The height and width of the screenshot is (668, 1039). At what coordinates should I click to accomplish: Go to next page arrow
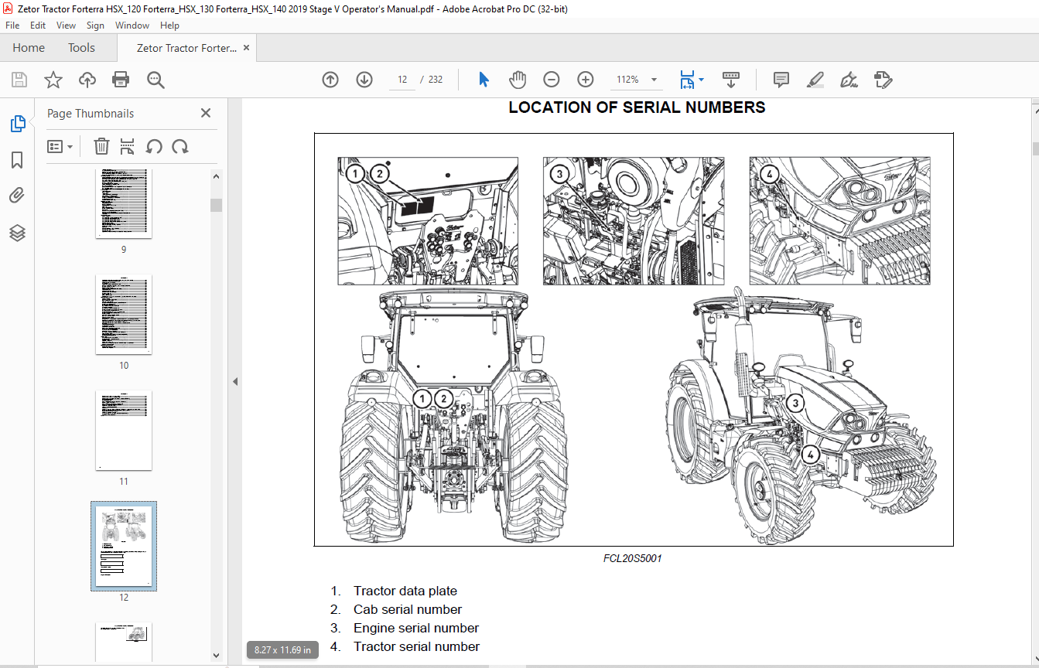[x=364, y=80]
